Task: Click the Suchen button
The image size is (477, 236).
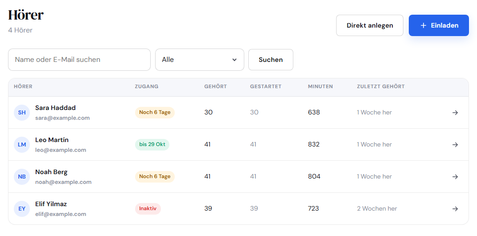Action: click(x=271, y=60)
